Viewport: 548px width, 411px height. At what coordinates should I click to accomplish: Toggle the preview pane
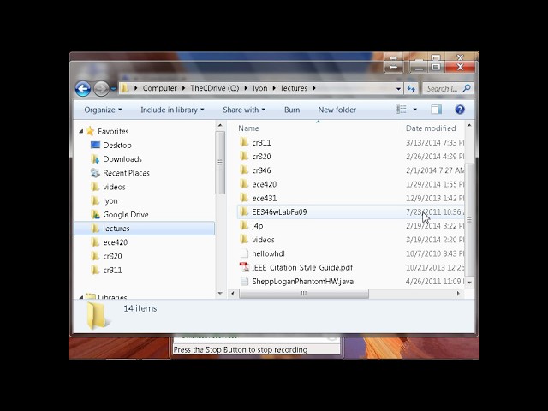click(x=436, y=110)
